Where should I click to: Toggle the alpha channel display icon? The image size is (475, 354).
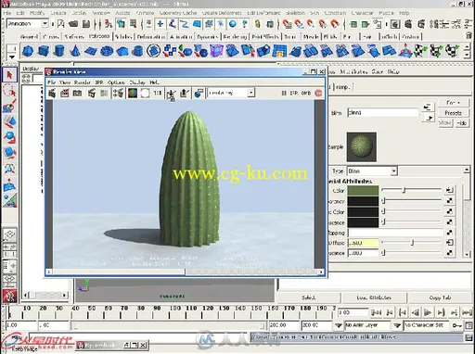pos(145,93)
